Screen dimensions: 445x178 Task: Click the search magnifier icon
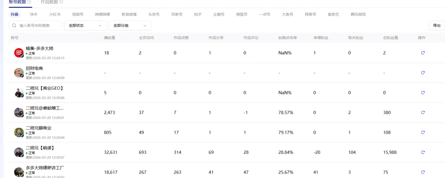(x=15, y=25)
